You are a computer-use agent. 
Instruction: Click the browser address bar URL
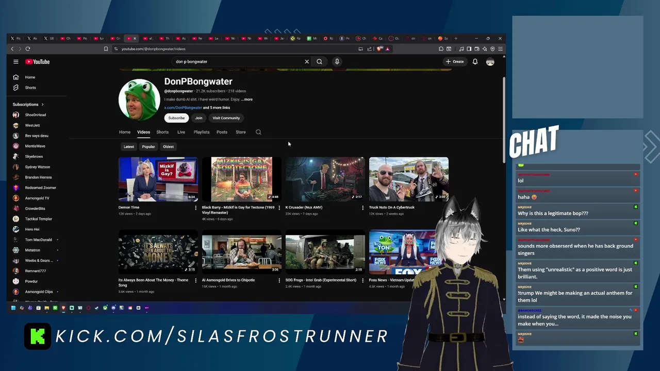pyautogui.click(x=154, y=49)
